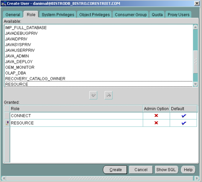Open the Object Privileges tab
This screenshot has width=202, height=182.
coord(94,15)
